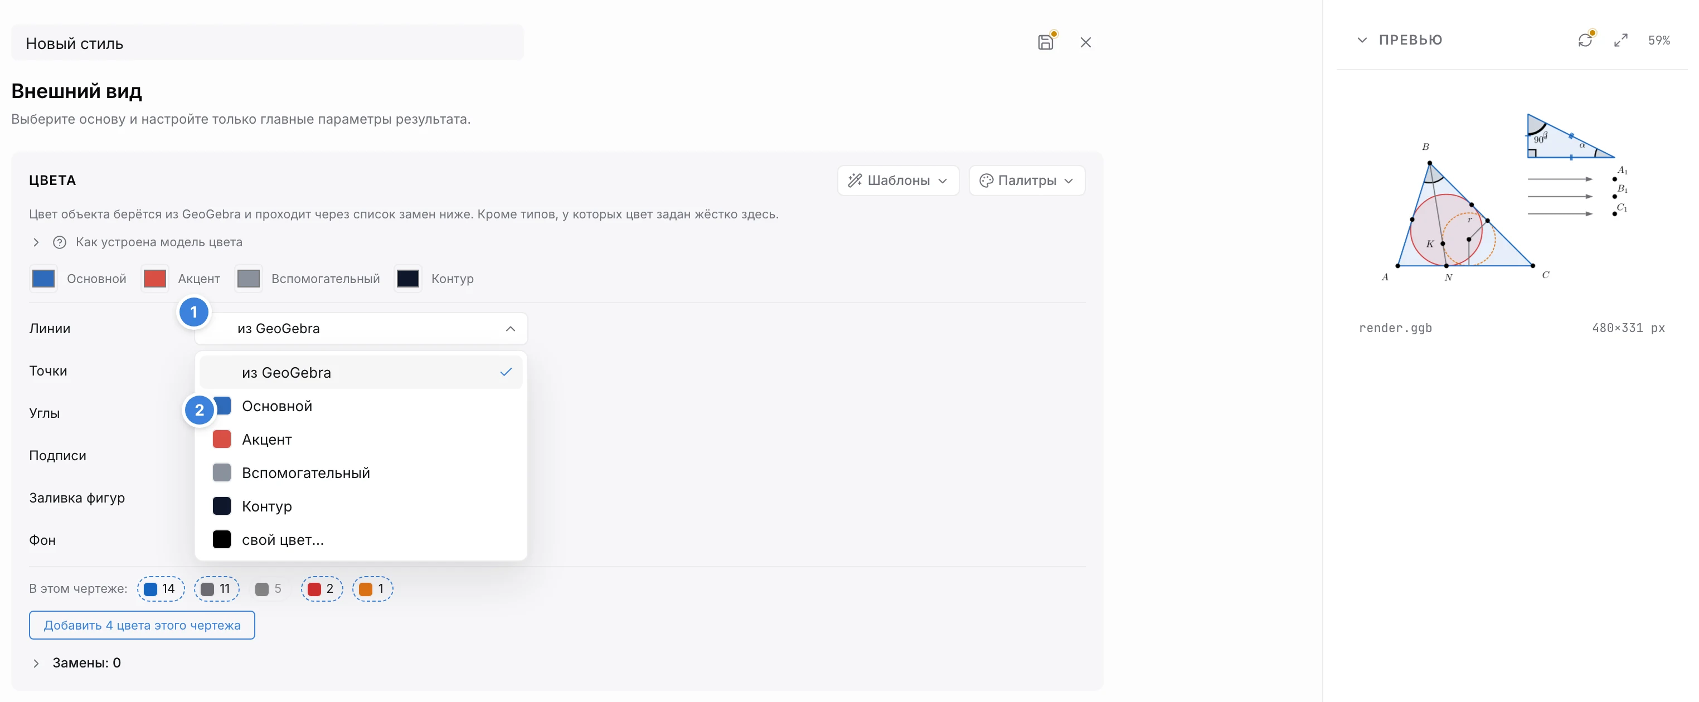
Task: Click the Акцент color swatch in palette row
Action: click(154, 278)
